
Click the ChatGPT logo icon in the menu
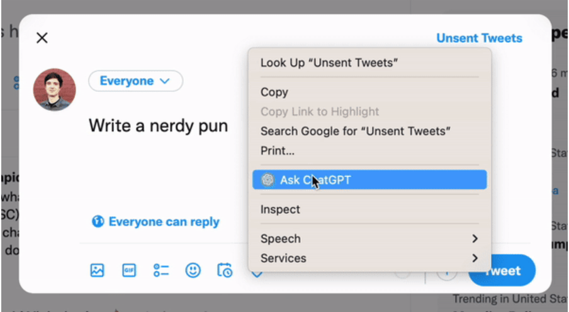[268, 180]
